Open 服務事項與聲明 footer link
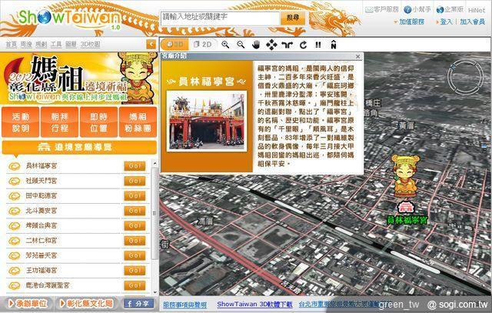The width and height of the screenshot is (492, 313). click(185, 305)
